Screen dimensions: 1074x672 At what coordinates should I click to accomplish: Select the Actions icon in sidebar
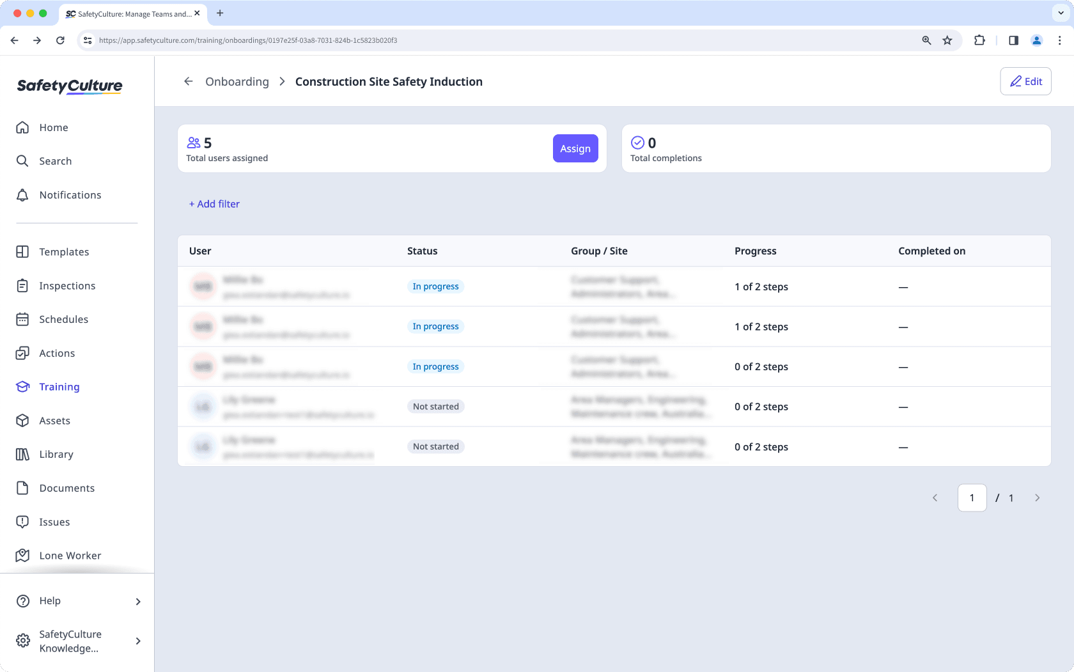(22, 353)
